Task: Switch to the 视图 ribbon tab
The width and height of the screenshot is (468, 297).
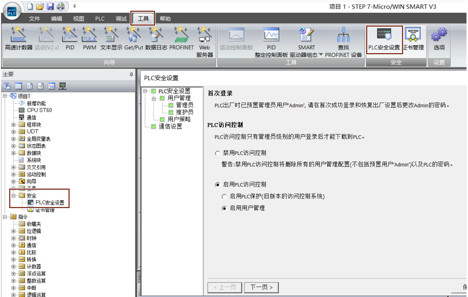Action: point(78,19)
